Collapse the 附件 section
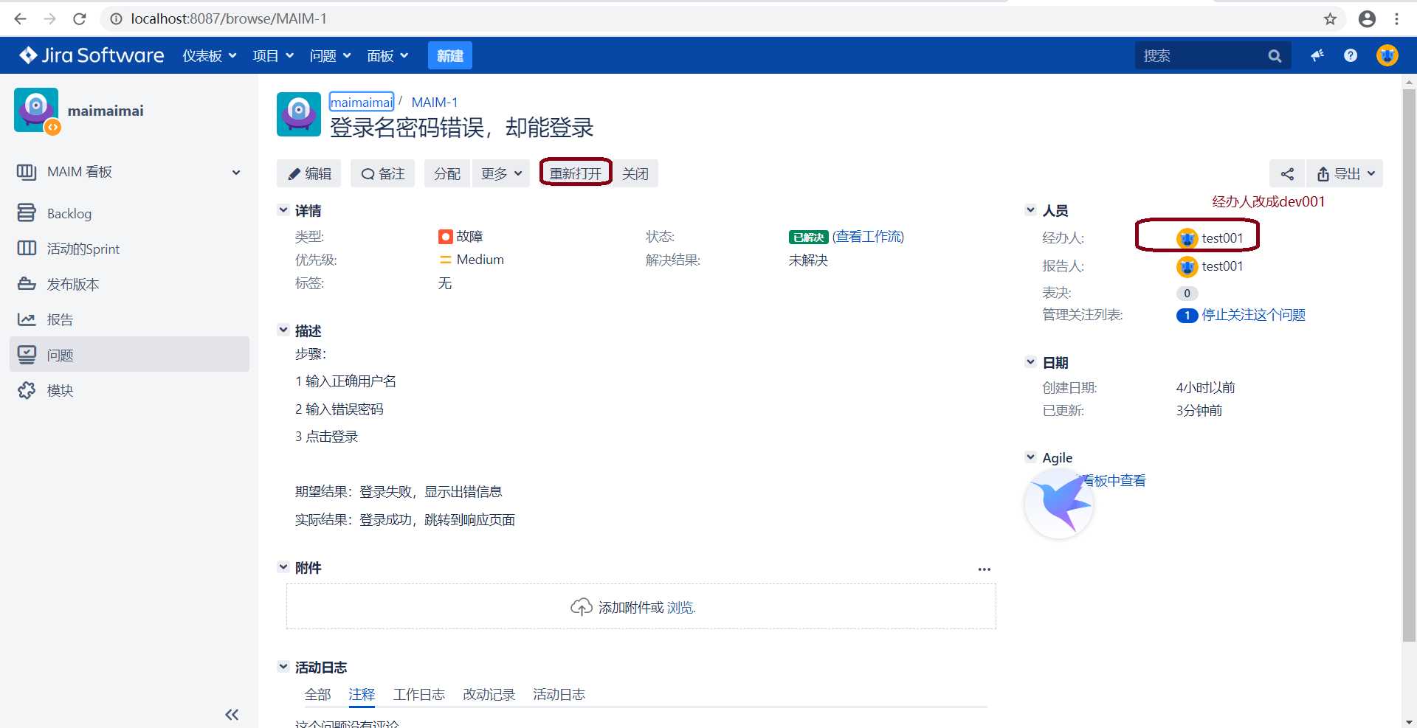The image size is (1417, 728). click(283, 567)
